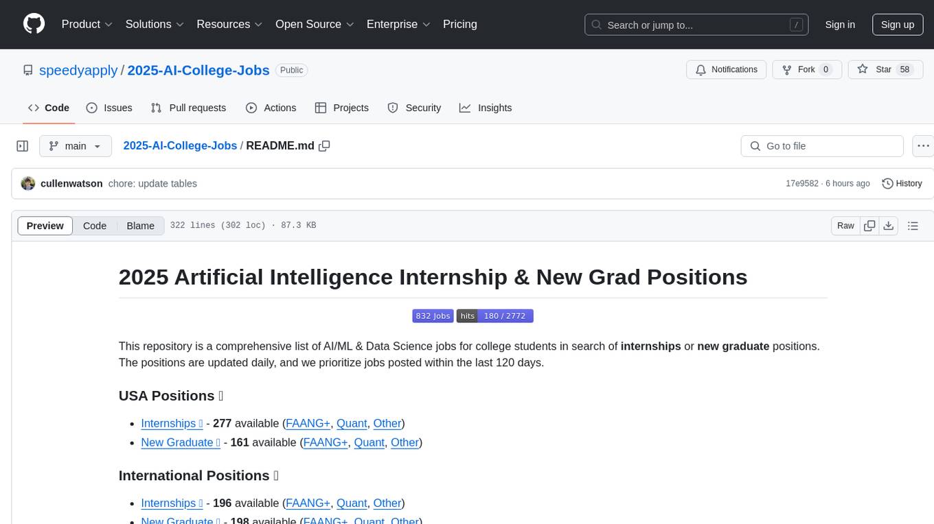Switch to the Code tab
The image size is (934, 524).
click(x=49, y=108)
